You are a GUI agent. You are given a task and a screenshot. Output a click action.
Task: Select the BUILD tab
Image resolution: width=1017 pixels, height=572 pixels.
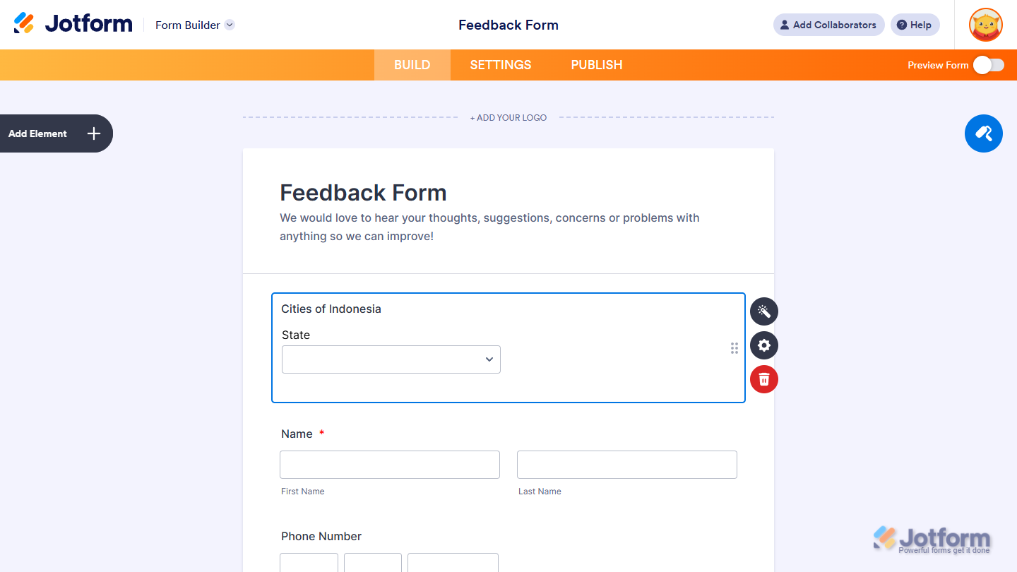click(x=412, y=64)
